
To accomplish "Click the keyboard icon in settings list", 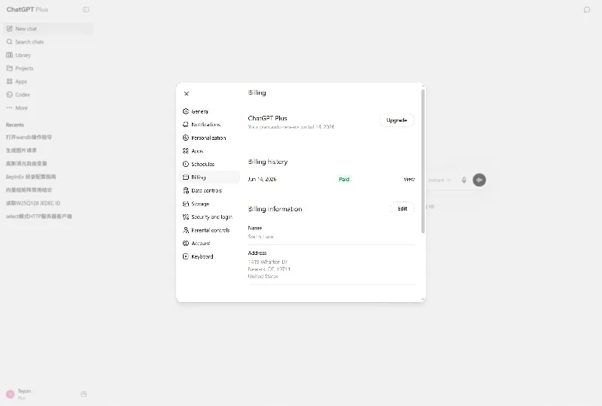I will click(x=186, y=256).
